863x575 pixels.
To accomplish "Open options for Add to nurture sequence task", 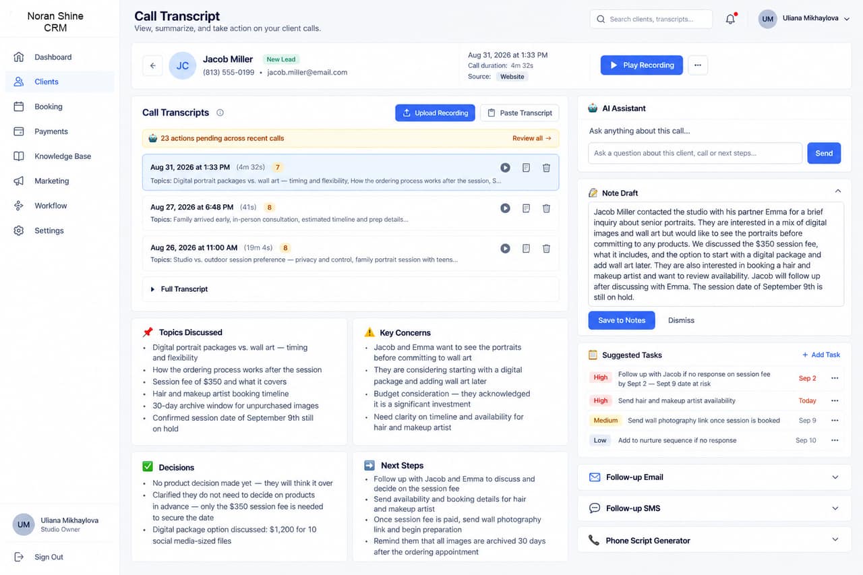I will pos(835,440).
